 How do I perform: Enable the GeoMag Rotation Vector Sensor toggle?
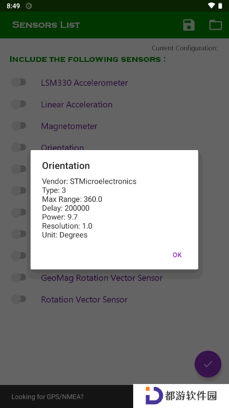point(19,278)
